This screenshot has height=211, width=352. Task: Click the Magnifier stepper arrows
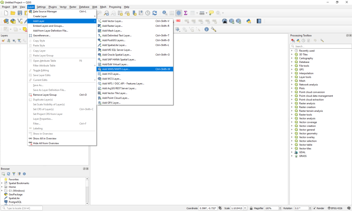pyautogui.click(x=280, y=208)
